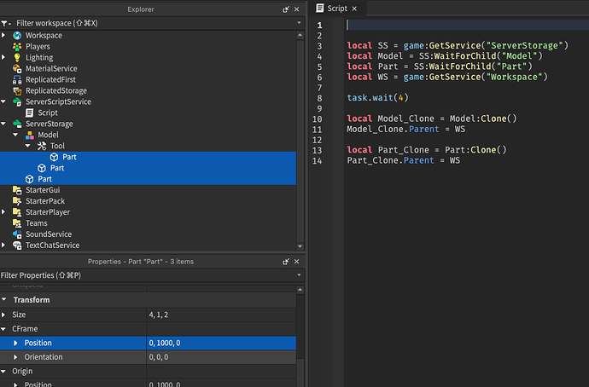The width and height of the screenshot is (589, 387).
Task: Click the ReplicatedFirst icon
Action: 17,79
